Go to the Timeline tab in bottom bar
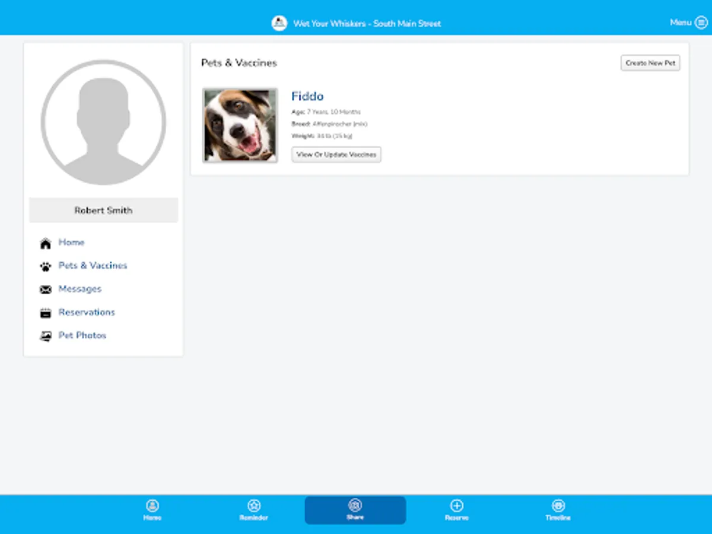The width and height of the screenshot is (712, 534). pyautogui.click(x=558, y=510)
